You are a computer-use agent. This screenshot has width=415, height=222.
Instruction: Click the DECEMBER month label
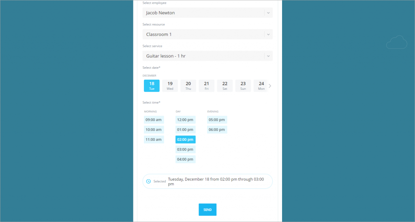[x=149, y=76]
